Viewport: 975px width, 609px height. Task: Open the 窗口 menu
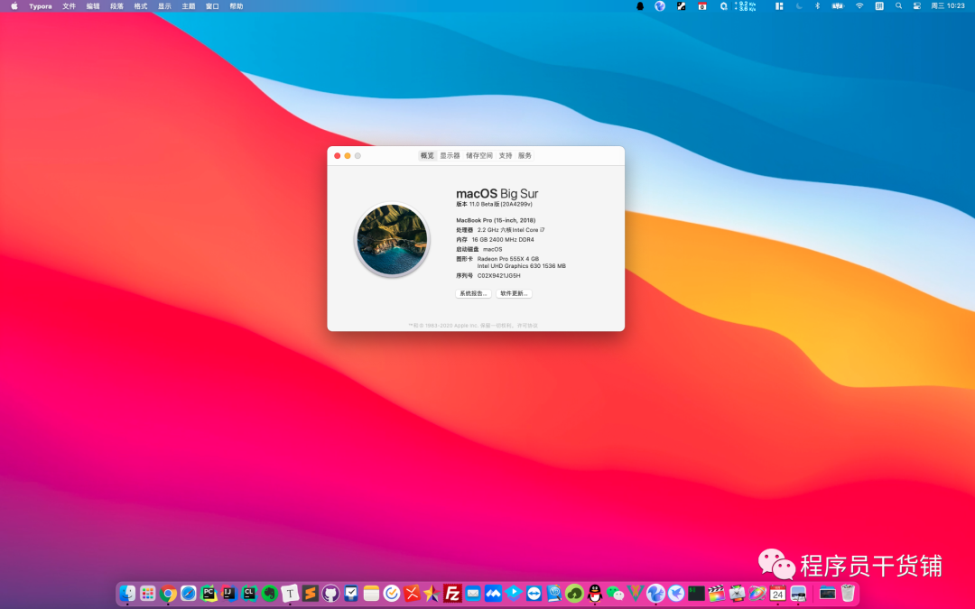point(212,6)
